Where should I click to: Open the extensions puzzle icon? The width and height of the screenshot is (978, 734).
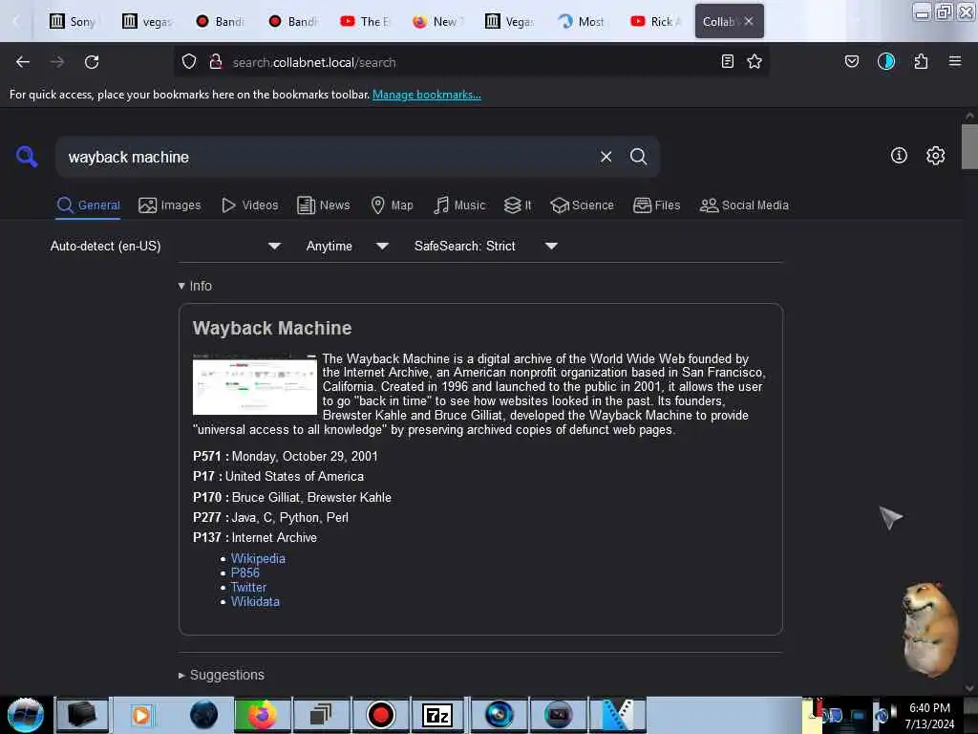(921, 61)
